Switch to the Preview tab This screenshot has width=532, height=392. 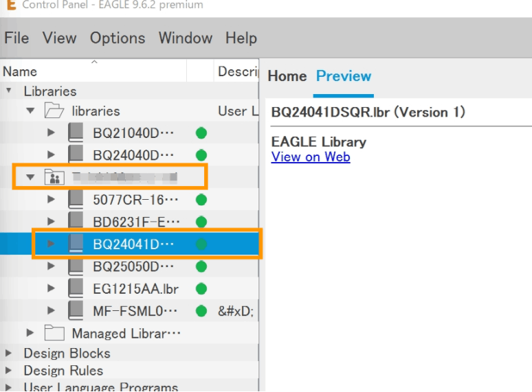point(344,76)
